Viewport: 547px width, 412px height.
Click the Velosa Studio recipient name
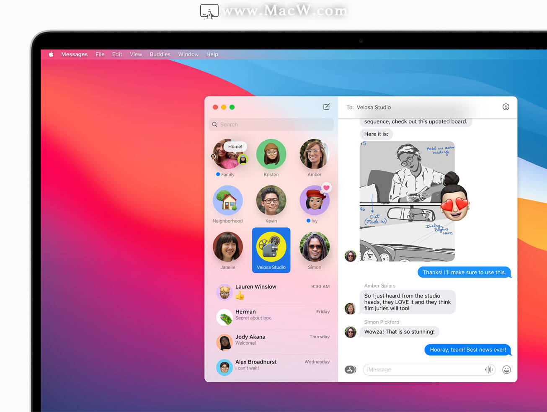374,107
